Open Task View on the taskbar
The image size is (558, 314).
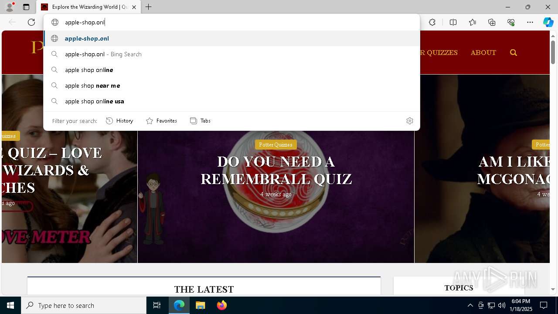[157, 305]
